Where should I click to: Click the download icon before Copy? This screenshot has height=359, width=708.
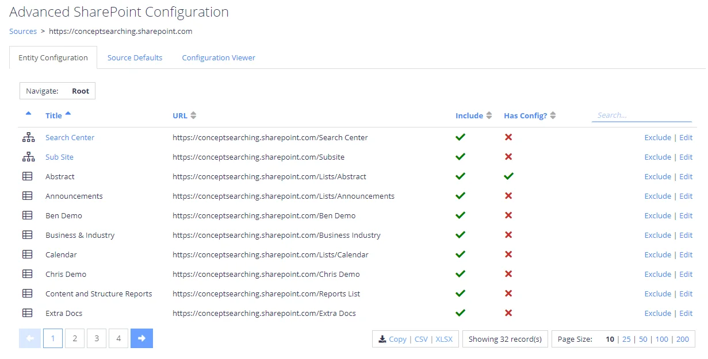382,339
